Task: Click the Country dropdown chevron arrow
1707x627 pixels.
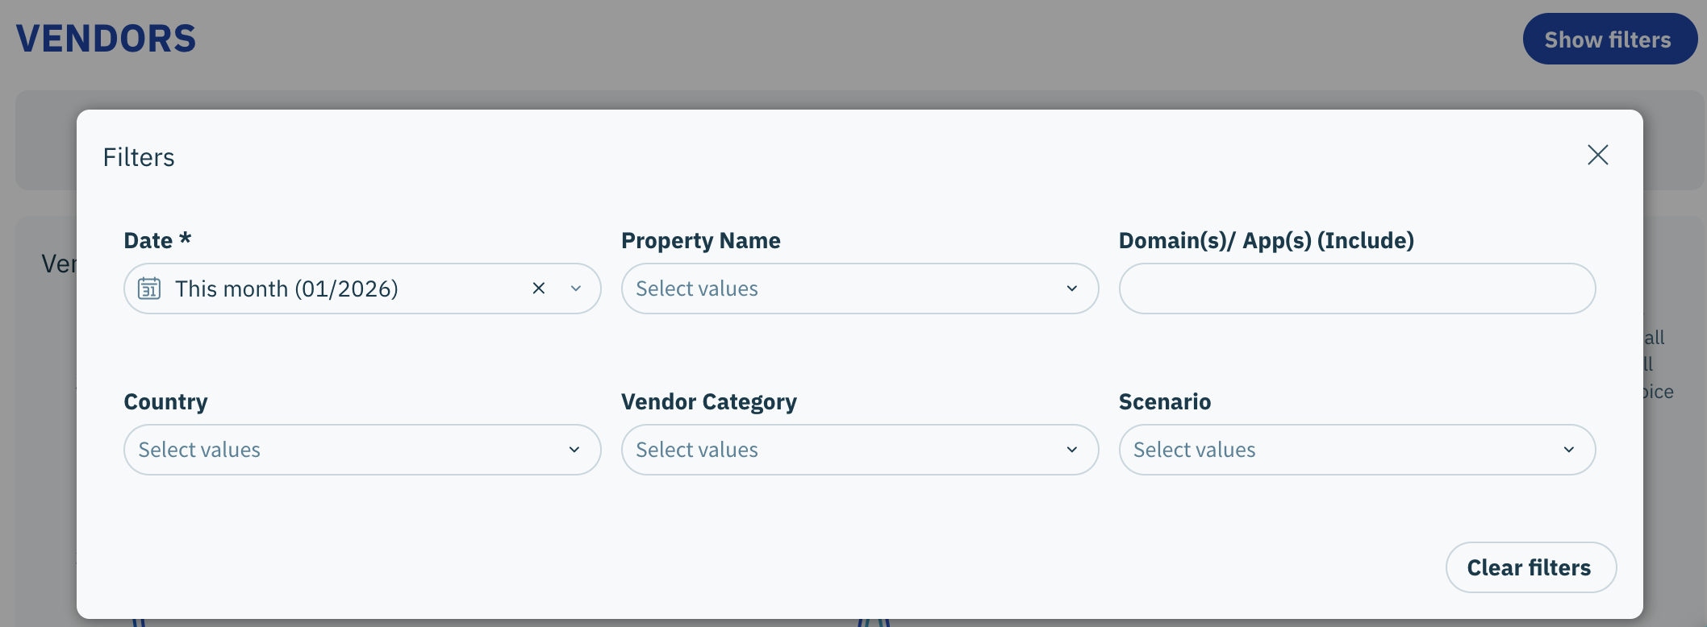Action: click(574, 450)
